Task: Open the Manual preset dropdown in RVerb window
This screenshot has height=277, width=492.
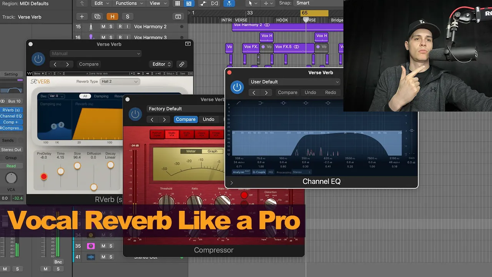Action: (95, 53)
